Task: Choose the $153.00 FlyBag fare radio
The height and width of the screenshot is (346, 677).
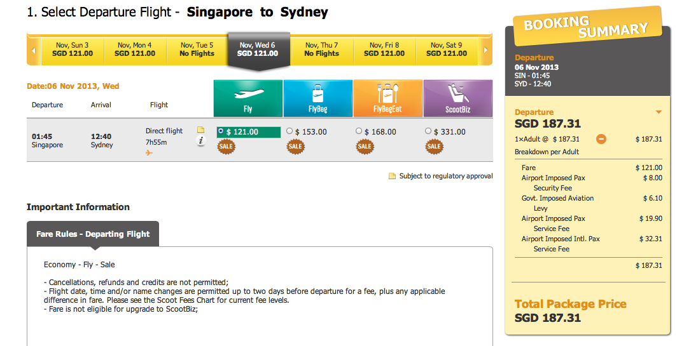Action: [x=290, y=131]
